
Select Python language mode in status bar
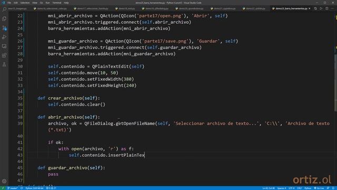308,188
